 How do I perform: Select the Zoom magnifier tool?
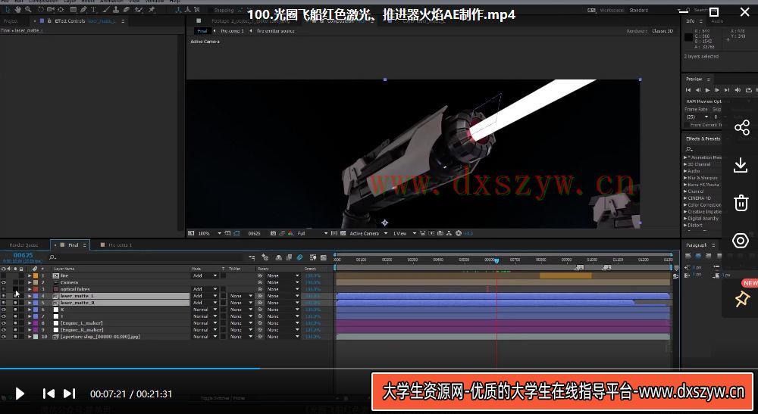coord(28,9)
